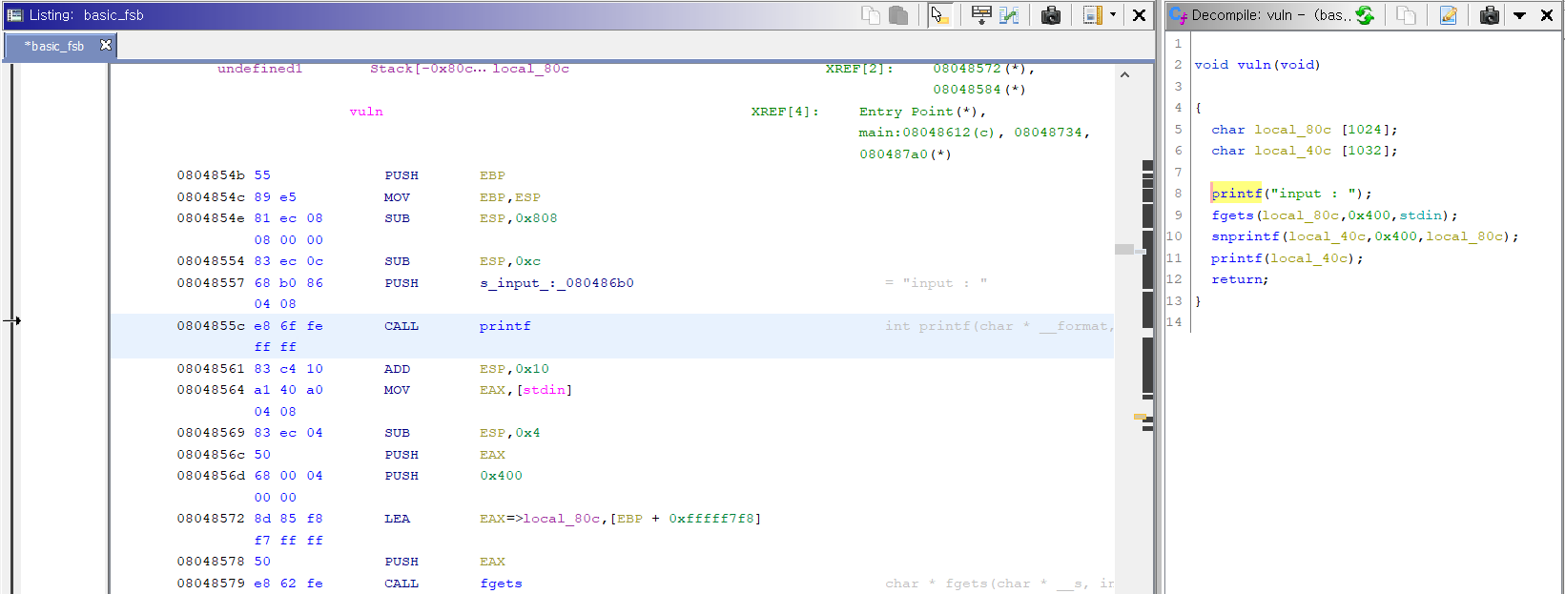Re-decompile with the green refresh icon
Image resolution: width=1565 pixels, height=594 pixels.
[x=1365, y=14]
